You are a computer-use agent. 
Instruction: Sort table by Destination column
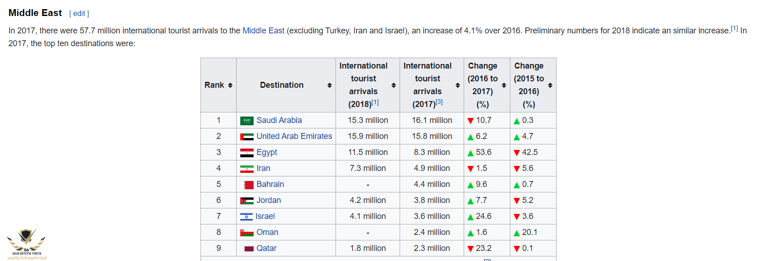[x=330, y=85]
